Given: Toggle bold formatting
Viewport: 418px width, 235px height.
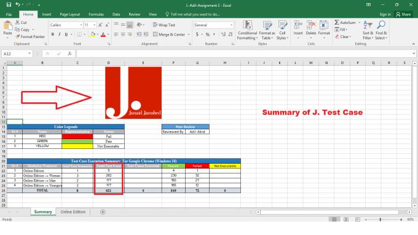Looking at the screenshot, I should 52,34.
